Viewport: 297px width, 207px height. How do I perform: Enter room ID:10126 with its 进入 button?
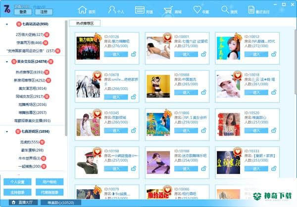tap(116, 54)
